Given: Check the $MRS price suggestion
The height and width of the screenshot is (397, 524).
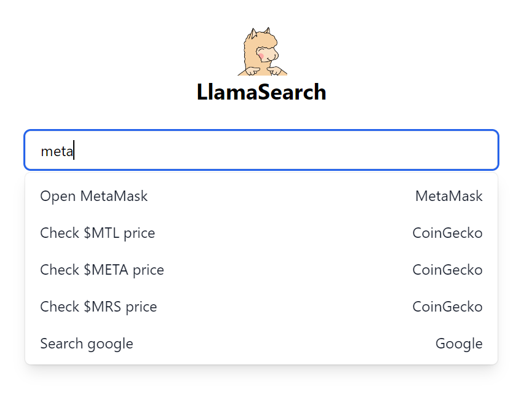Looking at the screenshot, I should point(98,307).
